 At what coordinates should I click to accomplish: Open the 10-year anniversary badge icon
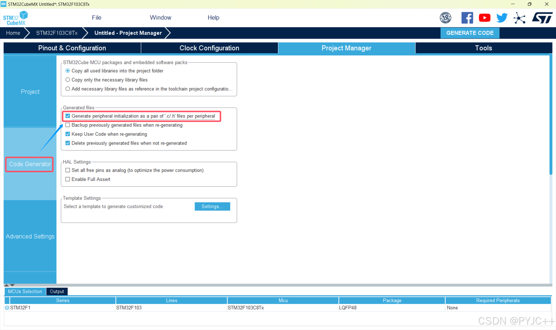point(445,18)
